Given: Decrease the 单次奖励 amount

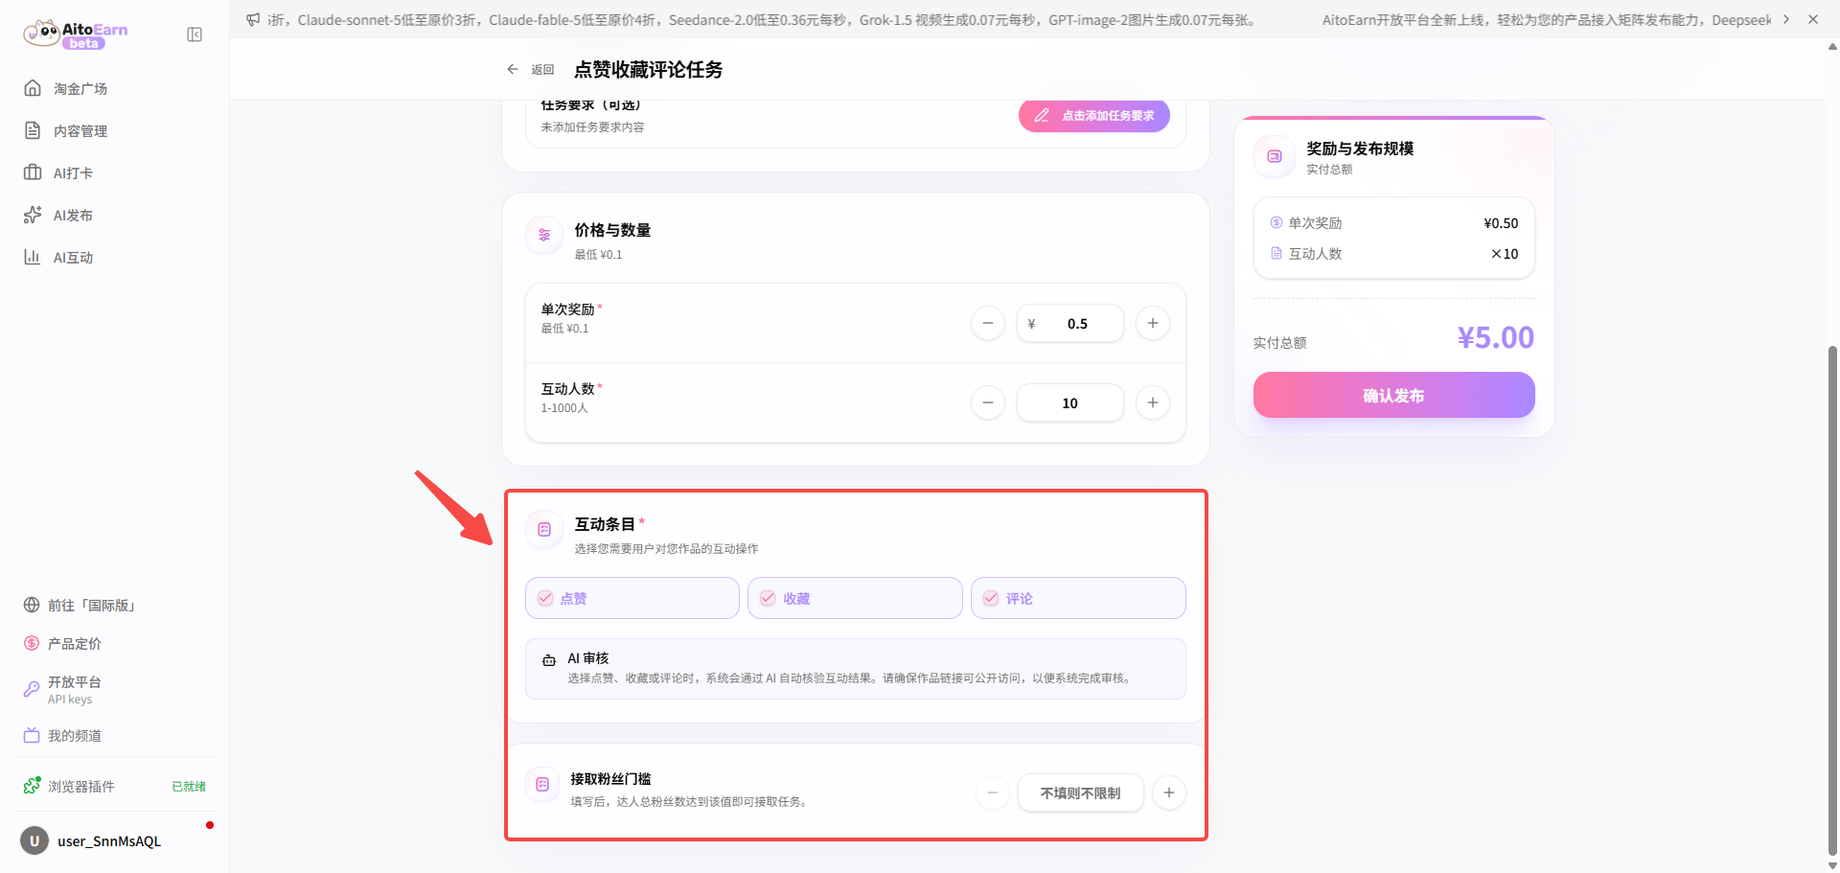Looking at the screenshot, I should pyautogui.click(x=988, y=323).
